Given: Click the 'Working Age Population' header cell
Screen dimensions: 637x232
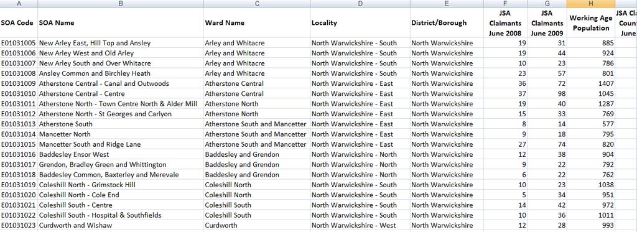Looking at the screenshot, I should (591, 23).
